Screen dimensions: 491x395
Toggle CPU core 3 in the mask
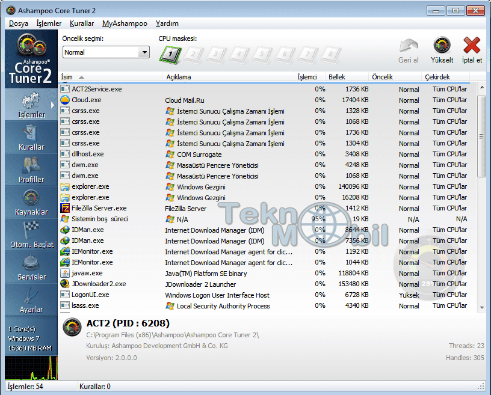point(216,55)
